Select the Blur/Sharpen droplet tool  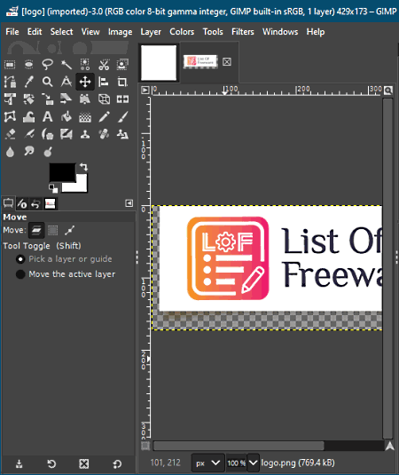pyautogui.click(x=10, y=151)
